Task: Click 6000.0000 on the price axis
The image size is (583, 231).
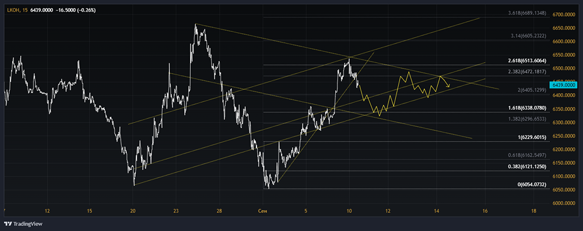Action: 564,204
